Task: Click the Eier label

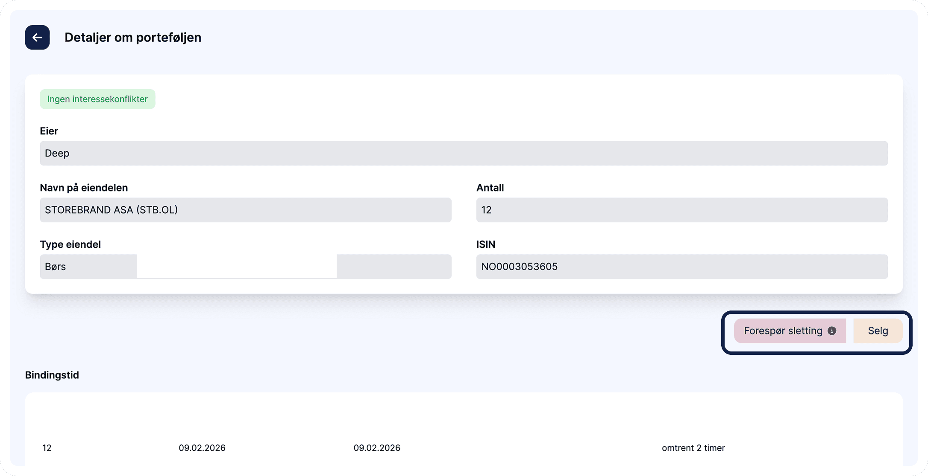Action: tap(49, 131)
